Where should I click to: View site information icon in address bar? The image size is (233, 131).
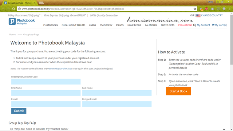[x=19, y=9]
